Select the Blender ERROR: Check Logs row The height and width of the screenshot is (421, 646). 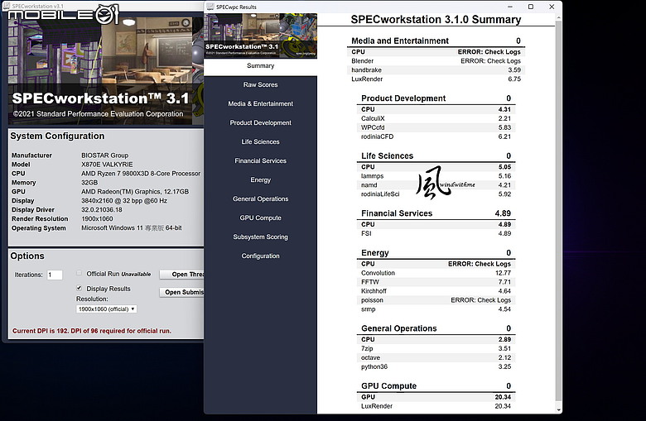click(x=436, y=61)
